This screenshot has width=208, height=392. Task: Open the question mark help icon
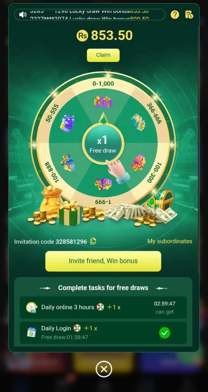(x=175, y=15)
